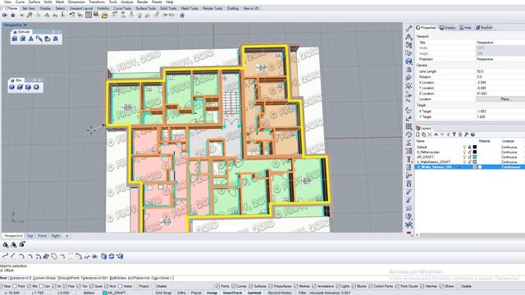Click the red arrow icon at sidebar bottom
The width and height of the screenshot is (525, 295).
(x=409, y=233)
